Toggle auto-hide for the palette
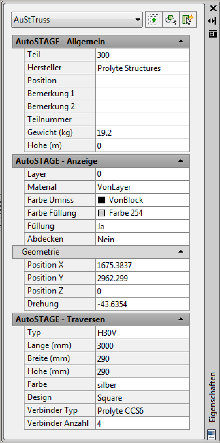The image size is (220, 443). coord(213,21)
